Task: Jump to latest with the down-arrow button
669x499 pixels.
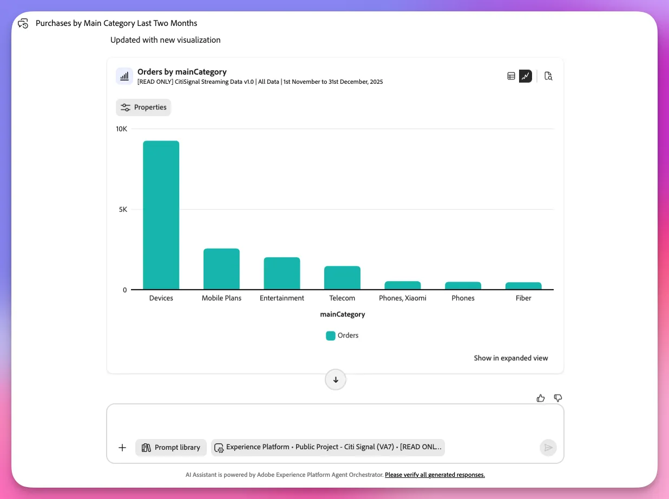Action: [x=336, y=380]
